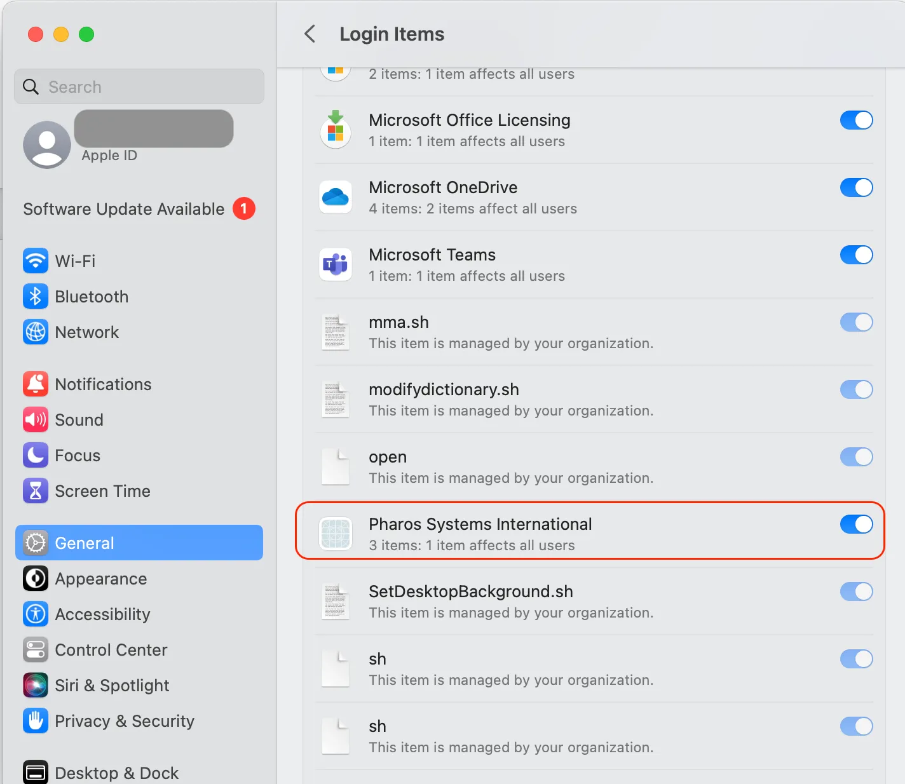Click the mma.sh item name
This screenshot has width=905, height=784.
(x=398, y=322)
